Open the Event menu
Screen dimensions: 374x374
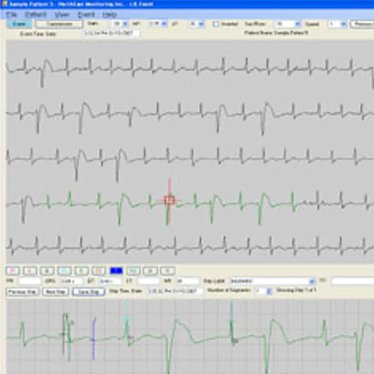(x=86, y=15)
